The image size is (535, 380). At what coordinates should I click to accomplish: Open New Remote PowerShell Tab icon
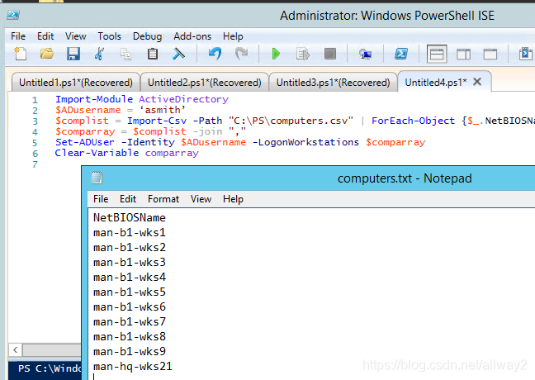[365, 54]
